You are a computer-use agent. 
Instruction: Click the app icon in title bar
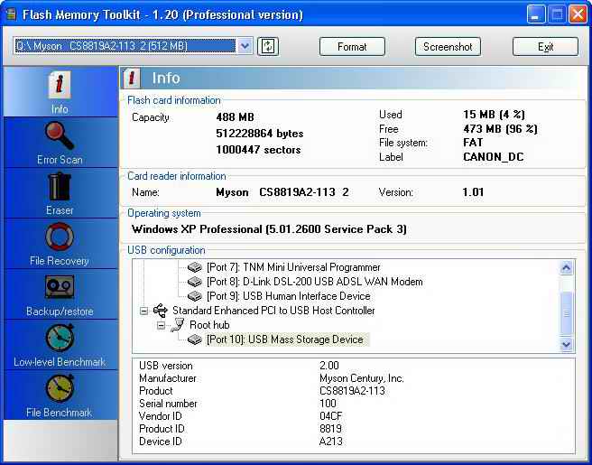12,14
